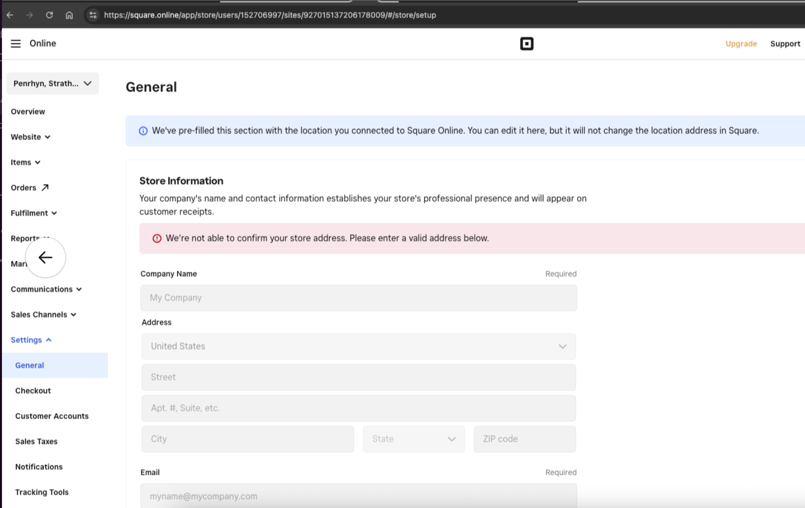Open site info icon in address bar
The height and width of the screenshot is (508, 805).
tap(92, 15)
